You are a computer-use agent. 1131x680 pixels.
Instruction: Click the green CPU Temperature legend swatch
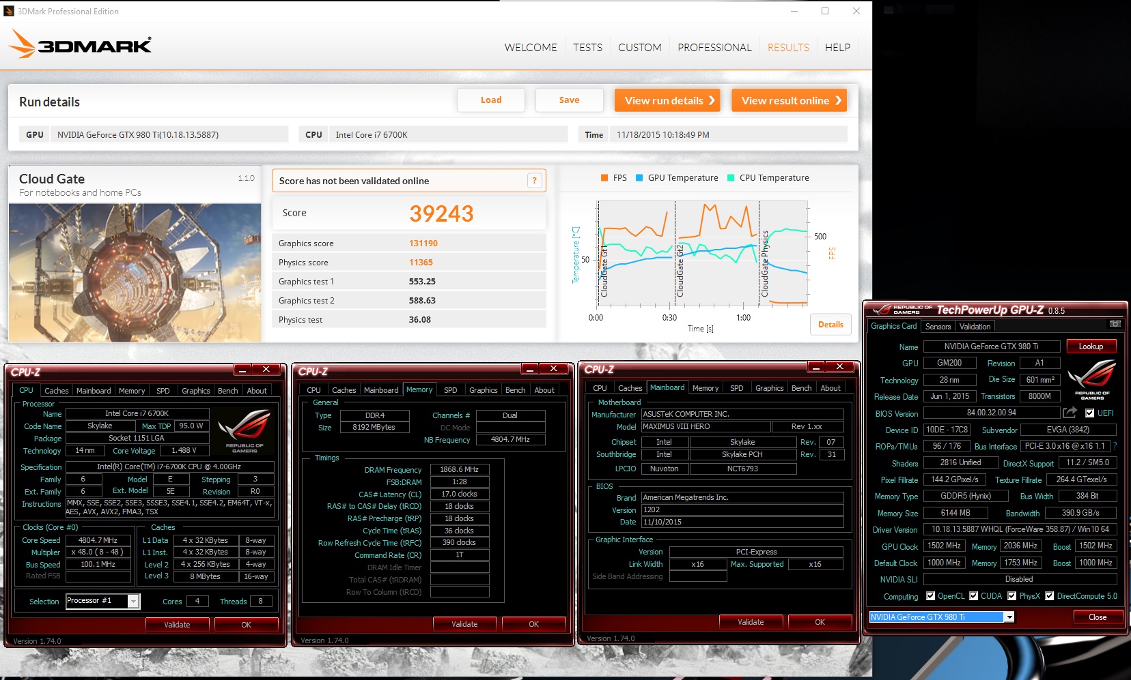click(x=731, y=178)
